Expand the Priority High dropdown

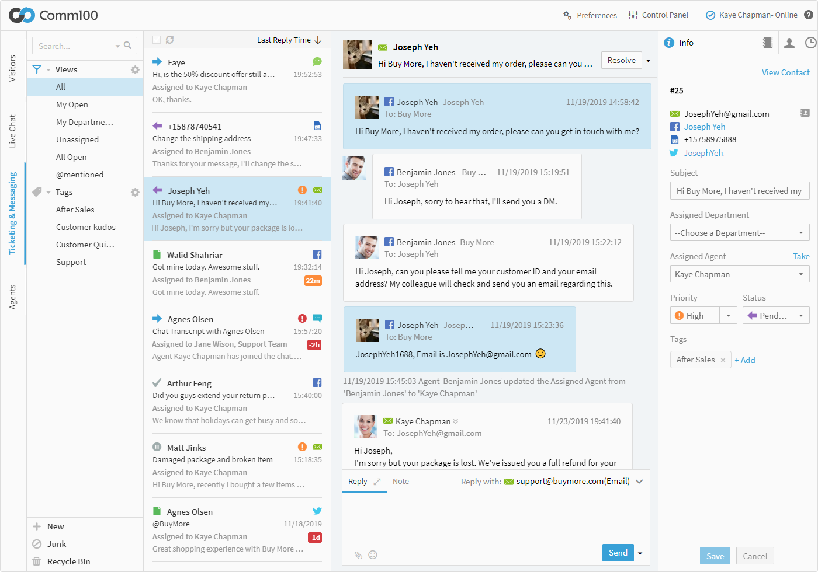pyautogui.click(x=728, y=316)
